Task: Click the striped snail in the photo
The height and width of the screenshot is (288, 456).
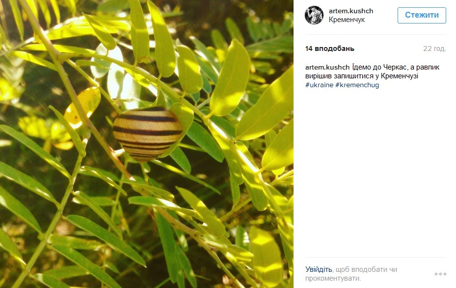Action: [148, 134]
